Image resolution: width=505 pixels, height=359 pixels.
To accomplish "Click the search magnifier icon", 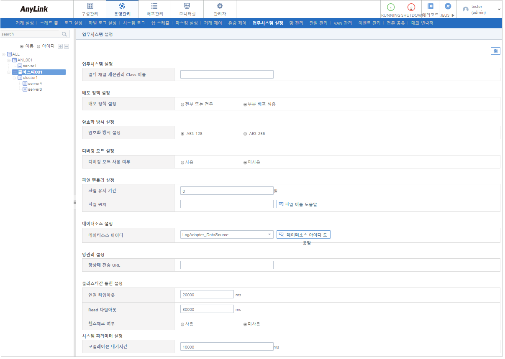I will coord(64,34).
